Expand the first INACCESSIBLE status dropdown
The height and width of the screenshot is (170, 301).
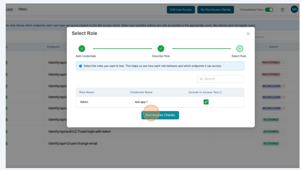pyautogui.click(x=284, y=62)
